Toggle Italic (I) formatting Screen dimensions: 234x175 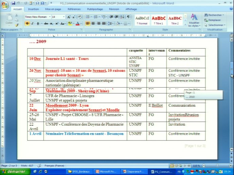[x=32, y=23]
